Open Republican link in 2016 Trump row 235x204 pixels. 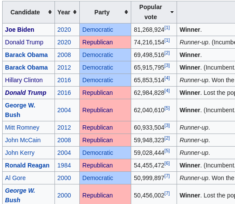pos(98,93)
